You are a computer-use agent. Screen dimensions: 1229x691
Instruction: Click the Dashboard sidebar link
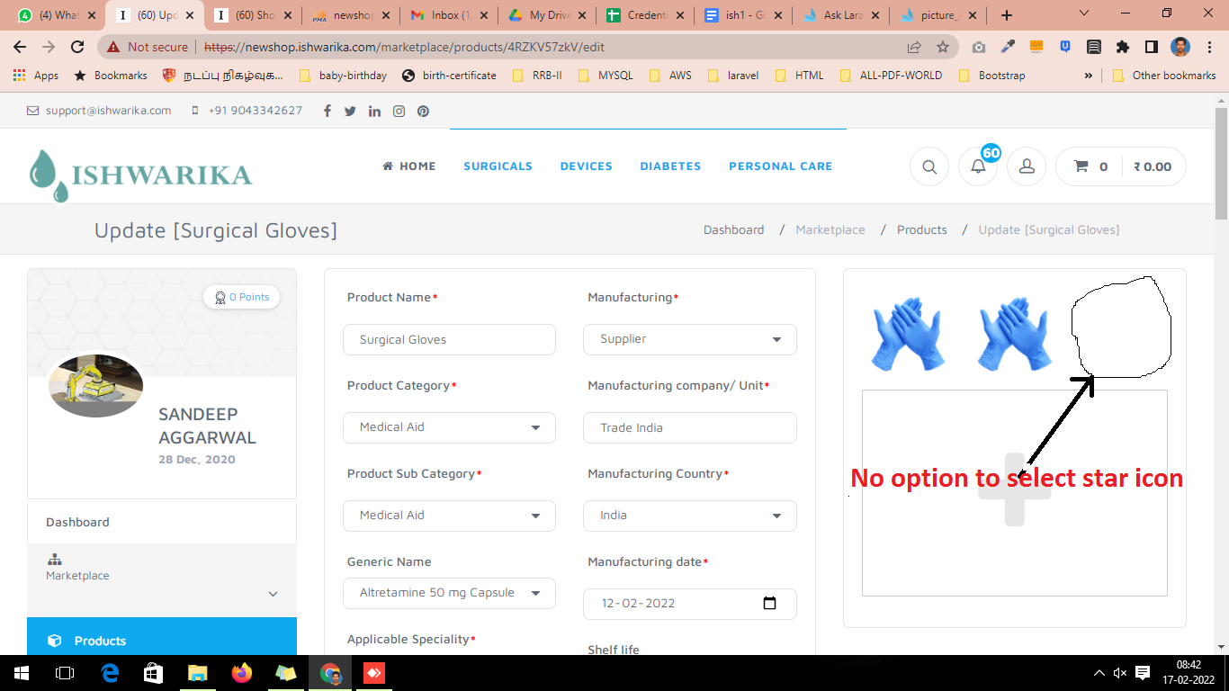[78, 522]
